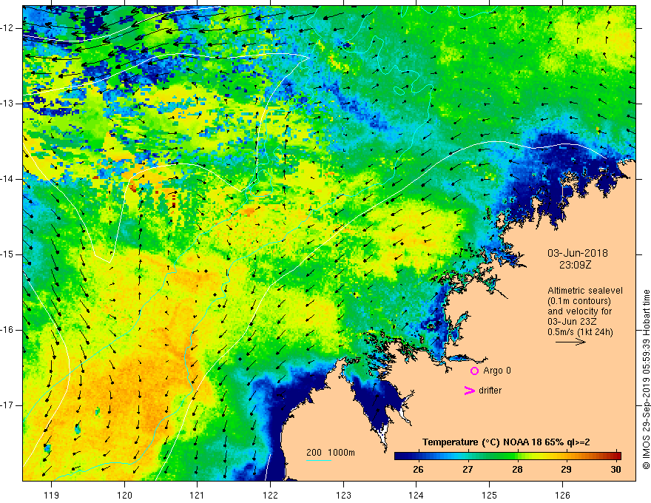Click the IMOS copyright timestamp vertical text
Screen dimensions: 651x503
coord(646,379)
